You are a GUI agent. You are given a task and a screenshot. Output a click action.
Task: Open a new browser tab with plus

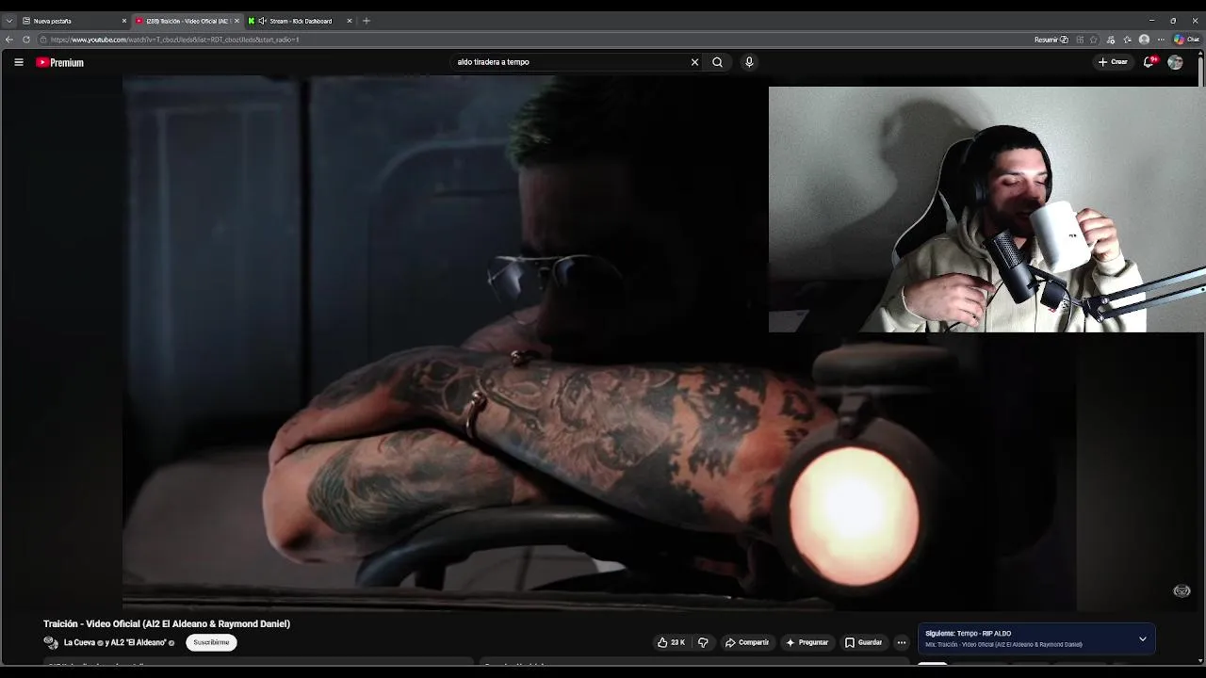tap(367, 21)
